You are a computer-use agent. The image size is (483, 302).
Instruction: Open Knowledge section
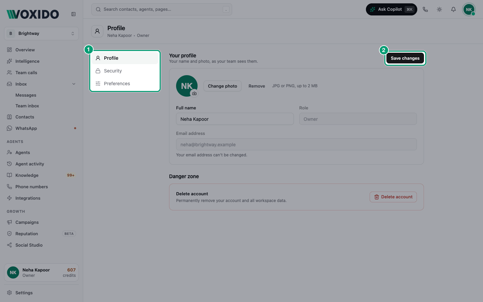[x=41, y=175]
